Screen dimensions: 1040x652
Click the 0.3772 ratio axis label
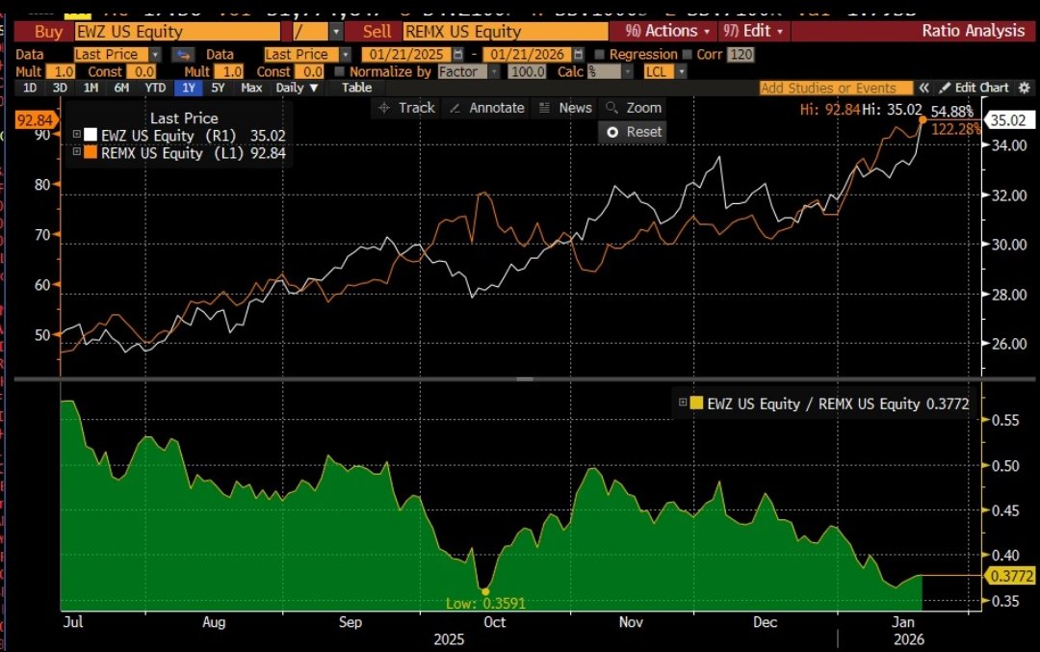[x=1011, y=576]
